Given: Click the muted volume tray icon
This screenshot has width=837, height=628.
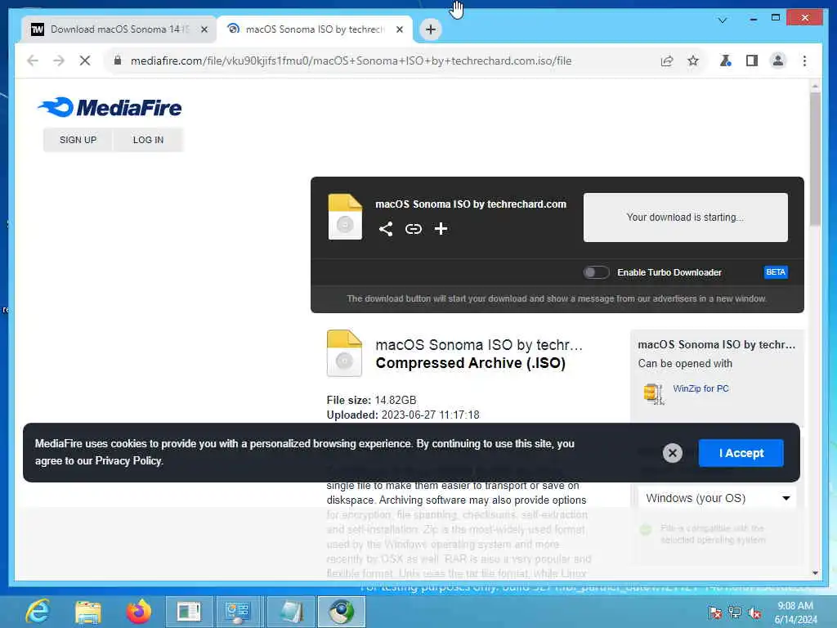Looking at the screenshot, I should tap(754, 613).
